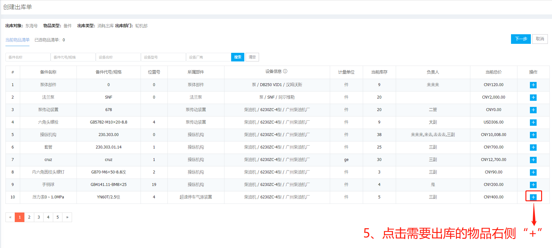Click price cell CNY10,008.00
552x248 pixels.
click(493, 135)
